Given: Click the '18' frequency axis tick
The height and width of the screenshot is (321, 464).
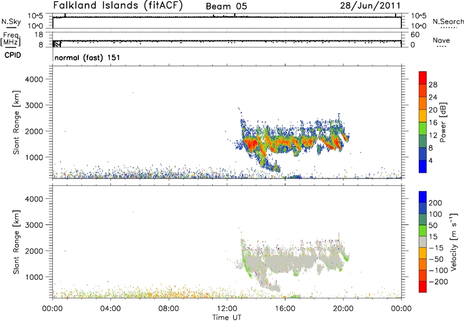Looking at the screenshot, I should tap(39, 35).
